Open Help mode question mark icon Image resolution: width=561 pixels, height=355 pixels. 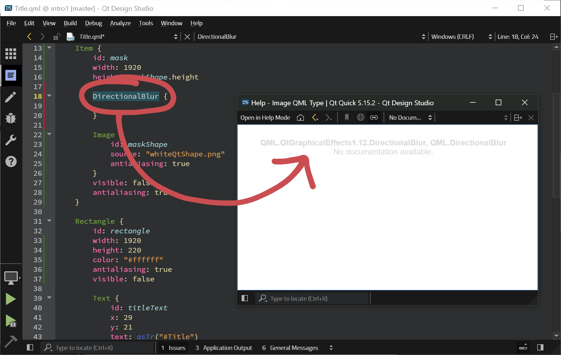click(11, 162)
